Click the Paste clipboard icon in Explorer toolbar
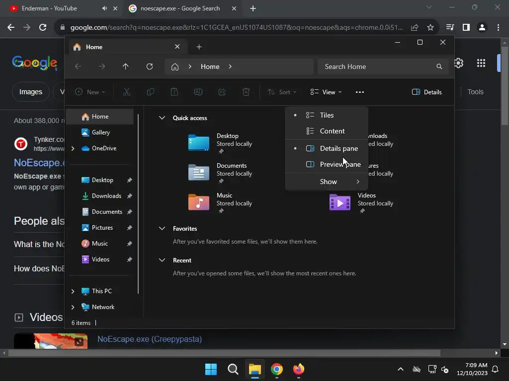 174,92
